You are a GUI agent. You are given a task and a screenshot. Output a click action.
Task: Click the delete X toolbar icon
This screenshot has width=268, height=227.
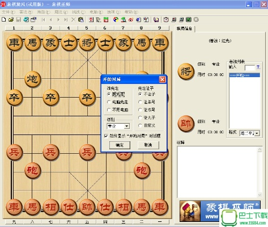pos(74,20)
